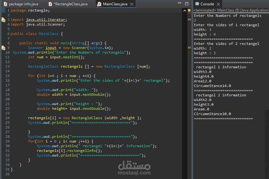The height and width of the screenshot is (179, 269).
Task: Click console input 'height : 4'
Action: click(205, 34)
